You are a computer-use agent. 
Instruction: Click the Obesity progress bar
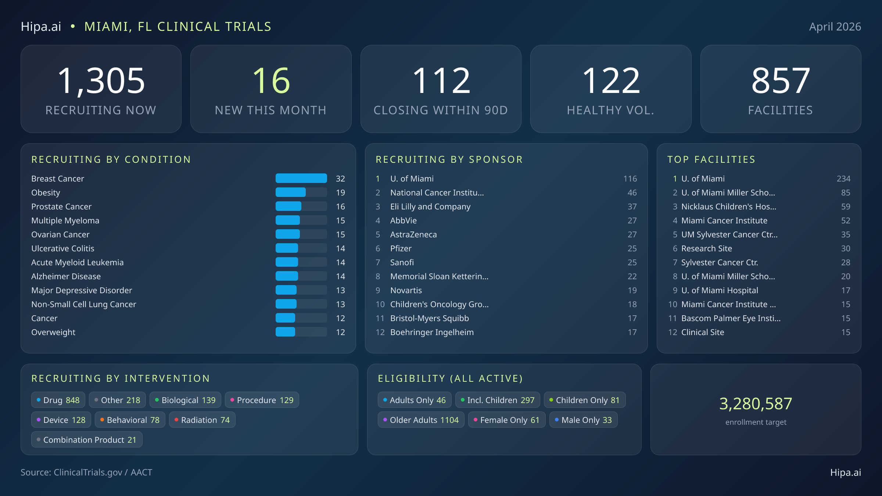click(x=301, y=192)
